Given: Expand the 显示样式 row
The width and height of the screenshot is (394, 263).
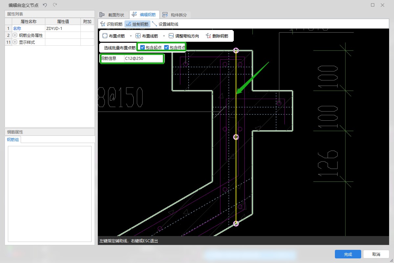Looking at the screenshot, I should [x=15, y=42].
